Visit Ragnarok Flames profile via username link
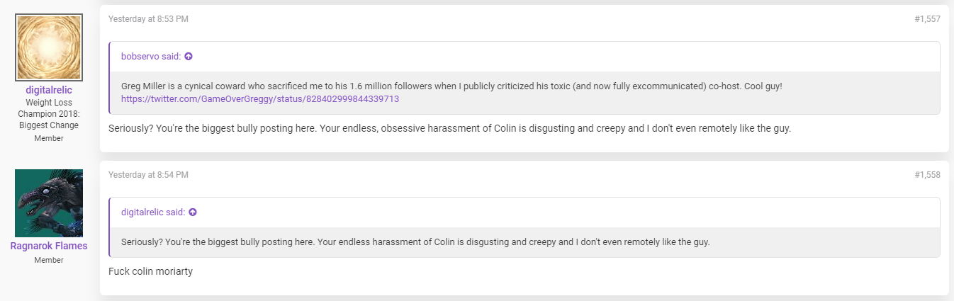 [49, 246]
